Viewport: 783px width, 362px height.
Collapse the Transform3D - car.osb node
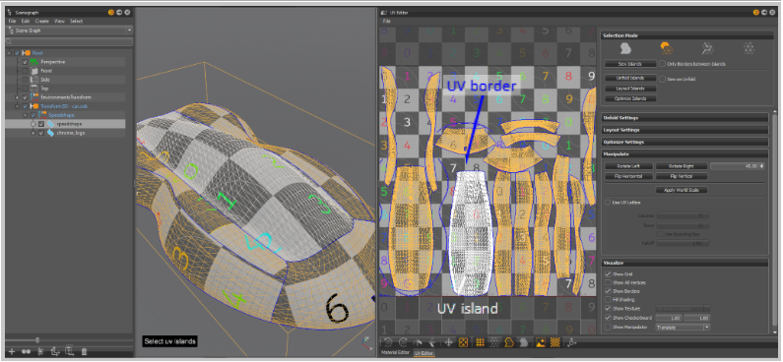click(17, 106)
